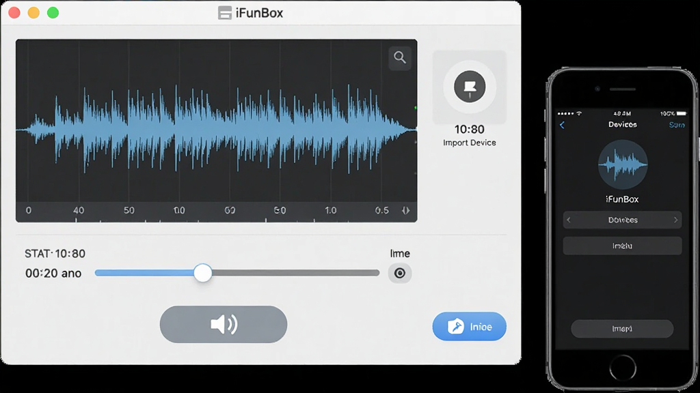This screenshot has height=393, width=700.
Task: Click the button below the phone's device selector
Action: point(622,246)
